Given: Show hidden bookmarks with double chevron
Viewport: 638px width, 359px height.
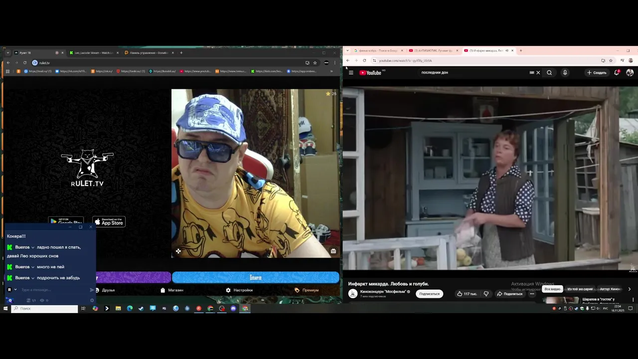Looking at the screenshot, I should pos(331,71).
